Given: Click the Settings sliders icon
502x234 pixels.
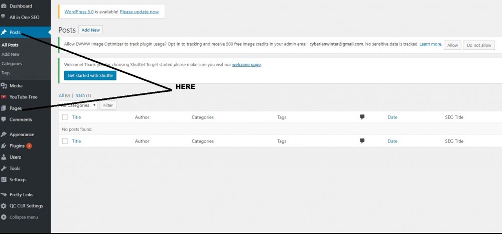Looking at the screenshot, I should tap(4, 179).
